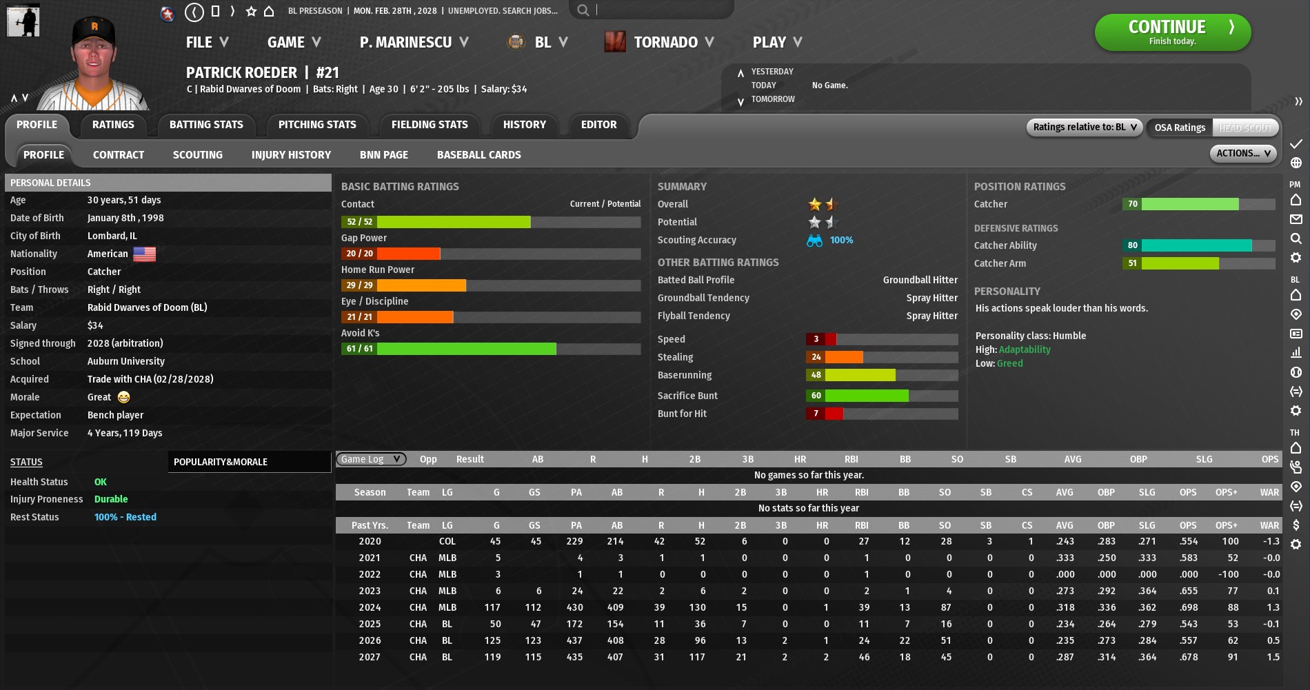1310x690 pixels.
Task: Open the TH roster player icon
Action: [x=1296, y=467]
